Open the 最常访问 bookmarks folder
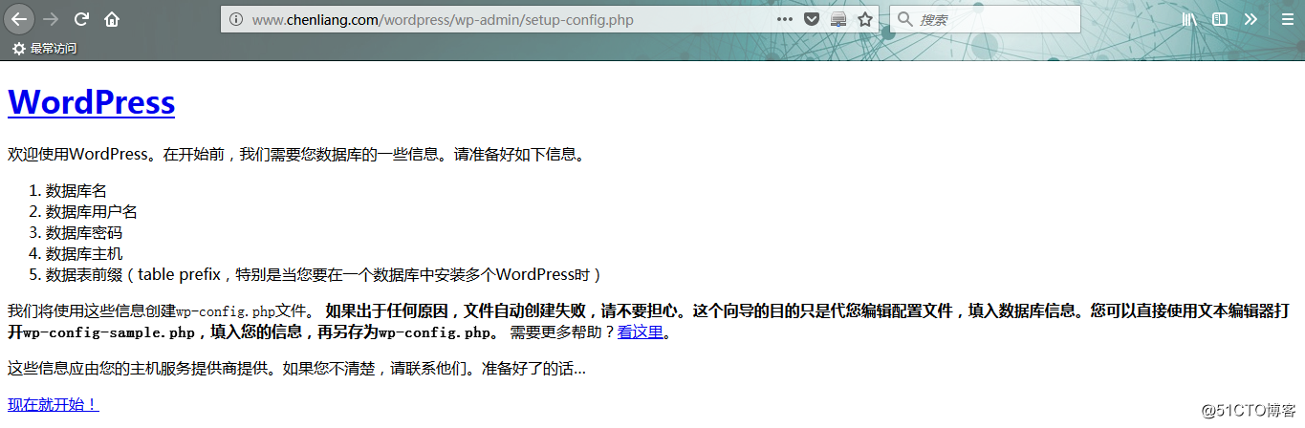Image resolution: width=1305 pixels, height=428 pixels. 44,49
